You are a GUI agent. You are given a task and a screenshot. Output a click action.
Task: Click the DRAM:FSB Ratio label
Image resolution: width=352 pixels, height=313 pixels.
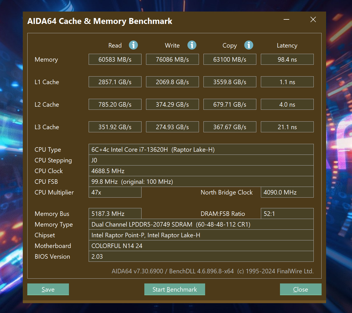[223, 214]
